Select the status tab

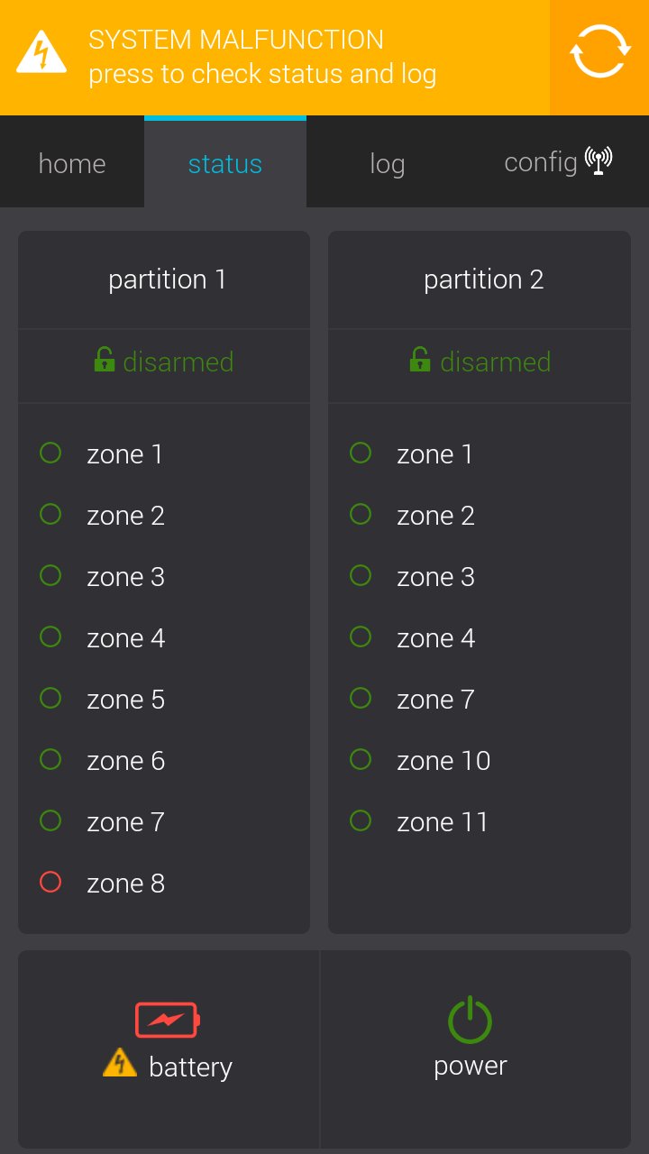pyautogui.click(x=224, y=164)
